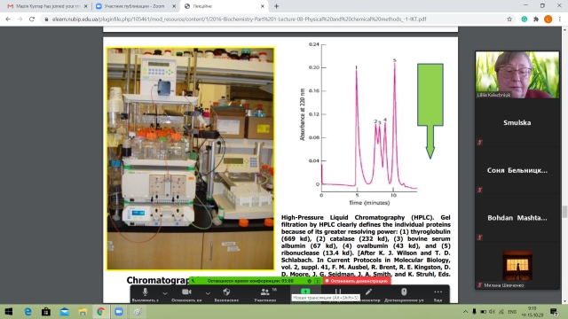Open the network tray icon

(x=501, y=311)
